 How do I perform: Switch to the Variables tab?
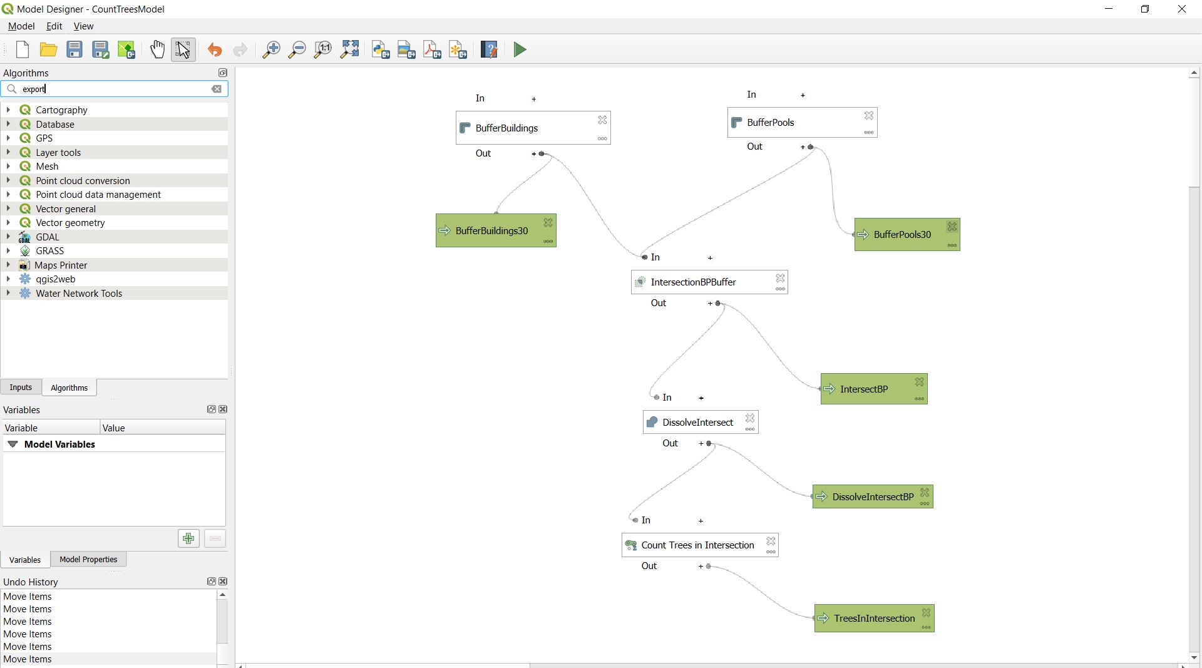point(25,560)
